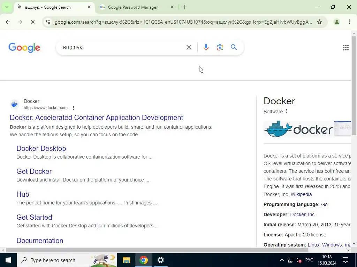Open more options beside Software label
This screenshot has height=267, width=357.
[x=286, y=111]
